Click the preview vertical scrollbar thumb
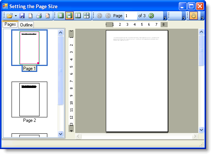This screenshot has height=155, width=212. [x=201, y=50]
